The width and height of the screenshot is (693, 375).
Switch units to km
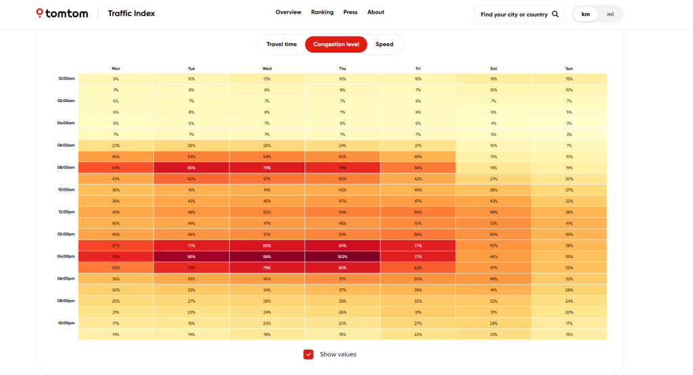[586, 14]
